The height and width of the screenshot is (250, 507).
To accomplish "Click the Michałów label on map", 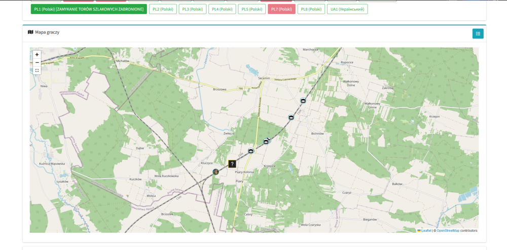I will [x=123, y=61].
